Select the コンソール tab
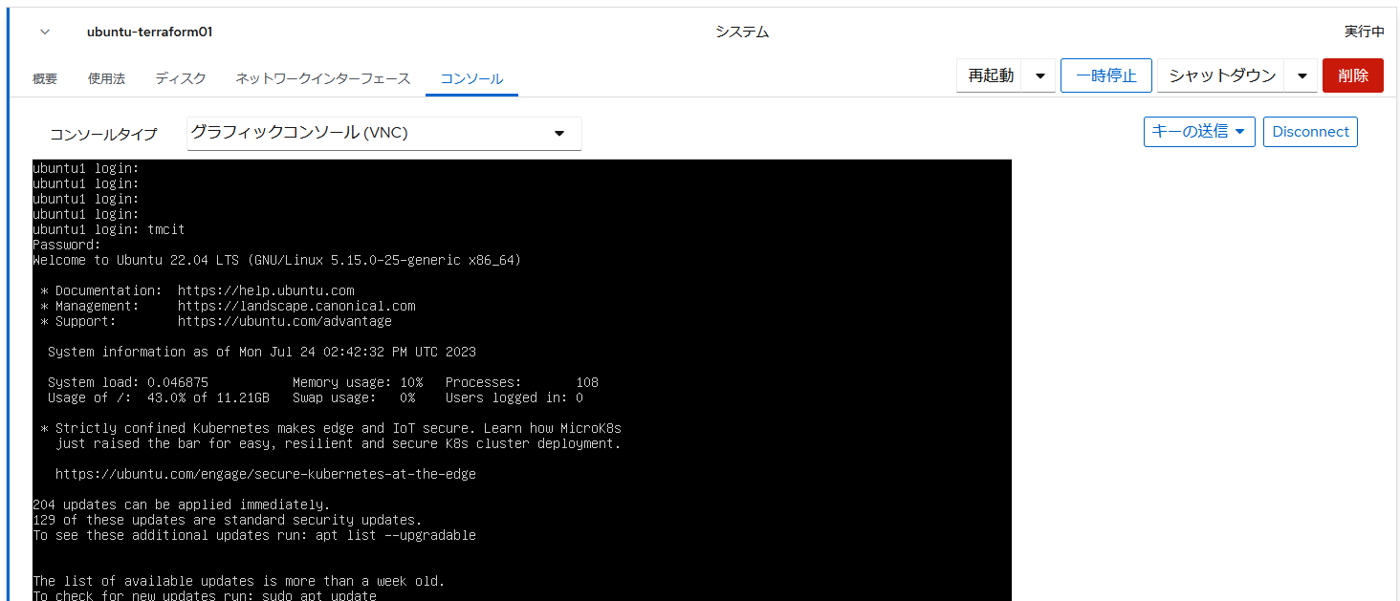Screen dimensions: 1400x601 click(471, 78)
